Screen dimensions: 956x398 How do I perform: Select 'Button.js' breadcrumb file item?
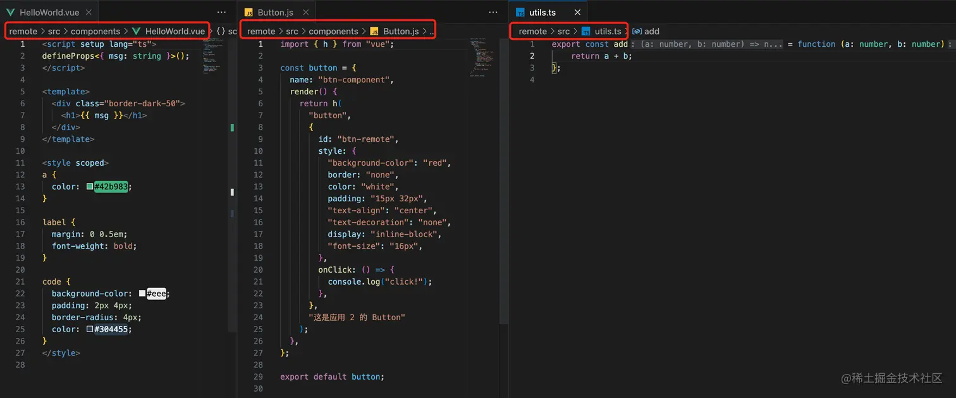point(394,31)
